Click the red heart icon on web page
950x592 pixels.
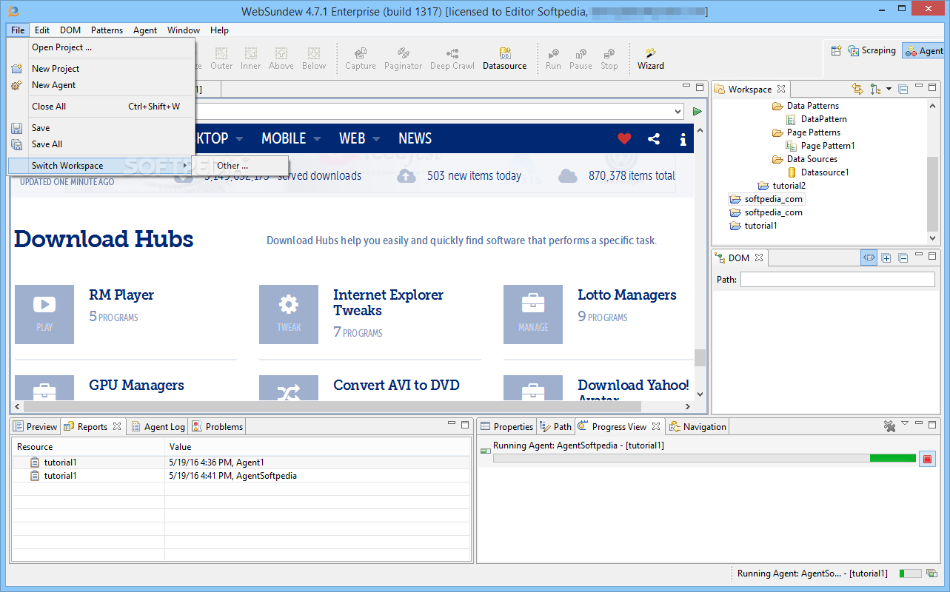(624, 138)
